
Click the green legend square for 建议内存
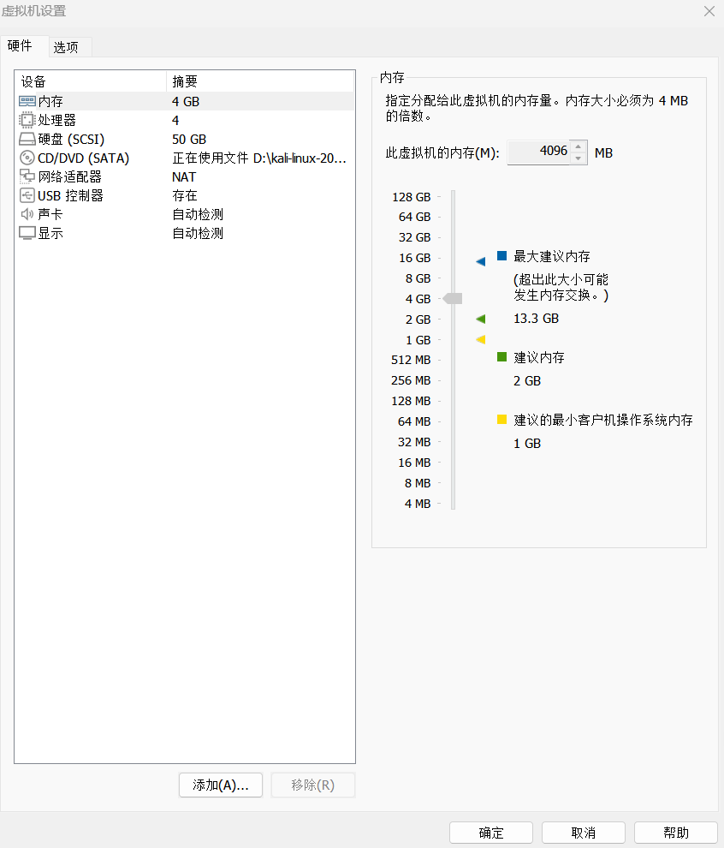[x=502, y=357]
